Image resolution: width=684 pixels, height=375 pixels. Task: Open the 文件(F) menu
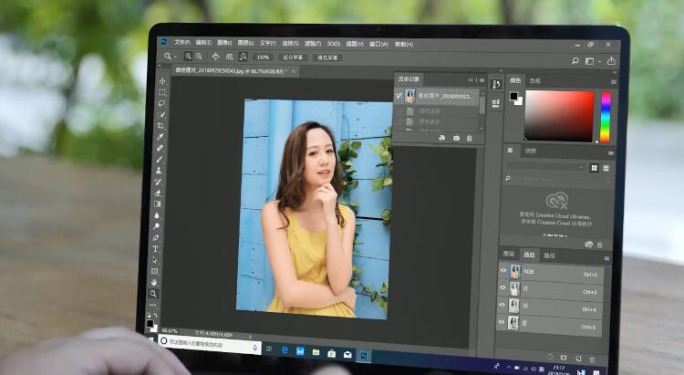click(x=182, y=42)
